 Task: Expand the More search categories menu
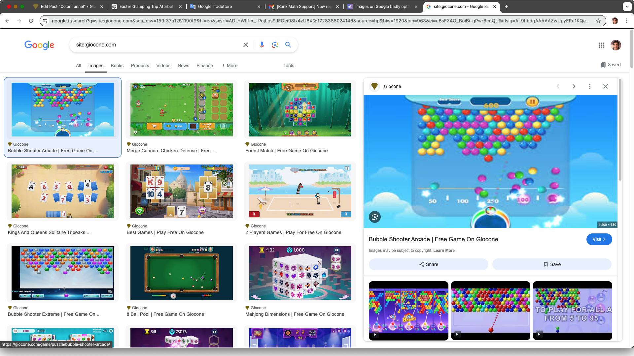point(229,66)
